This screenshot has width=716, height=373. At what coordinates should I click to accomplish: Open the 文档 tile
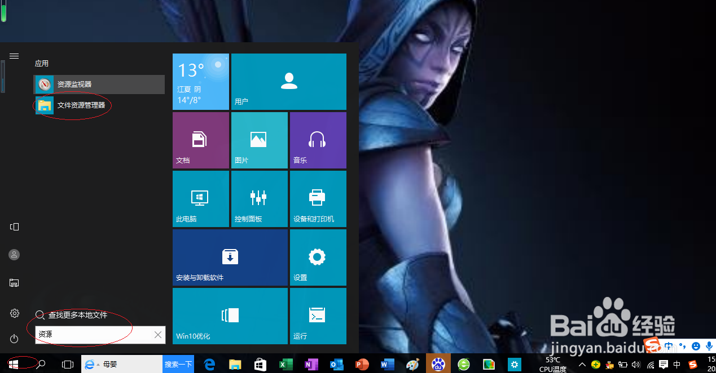201,140
